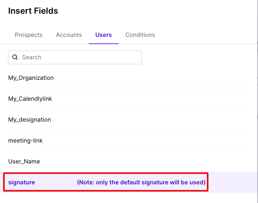258x203 pixels.
Task: Select the User_Name field
Action: (24, 162)
